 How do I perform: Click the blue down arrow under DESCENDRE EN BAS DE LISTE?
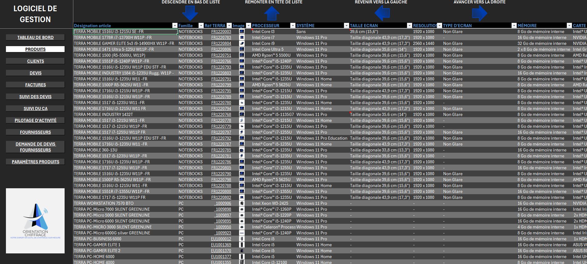pyautogui.click(x=190, y=13)
